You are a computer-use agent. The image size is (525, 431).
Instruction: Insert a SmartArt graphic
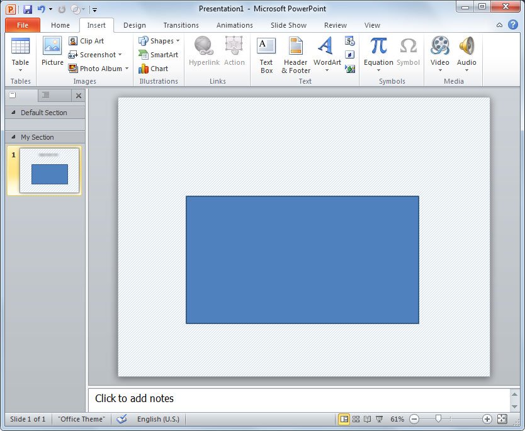pos(158,55)
